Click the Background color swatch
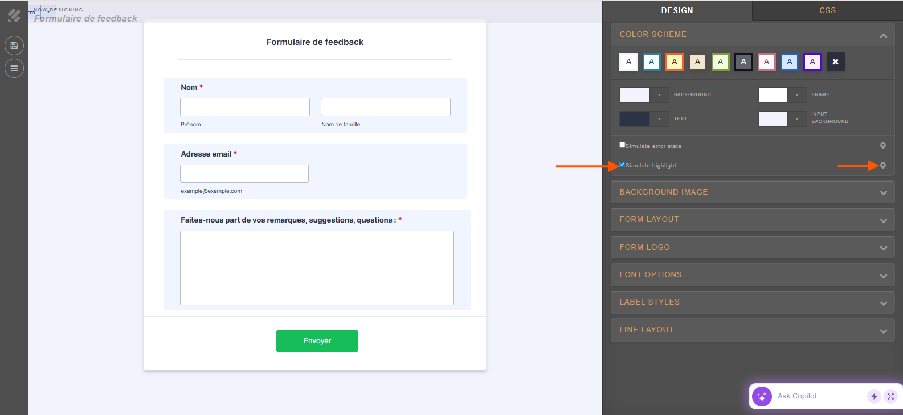Screen dimensions: 903x415 click(635, 94)
